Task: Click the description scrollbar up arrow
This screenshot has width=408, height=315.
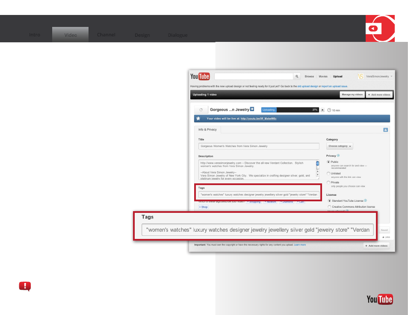Action: (317, 171)
